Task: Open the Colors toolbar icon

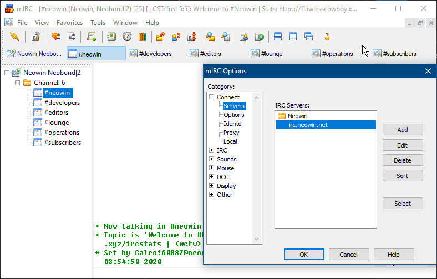Action: pos(142,37)
